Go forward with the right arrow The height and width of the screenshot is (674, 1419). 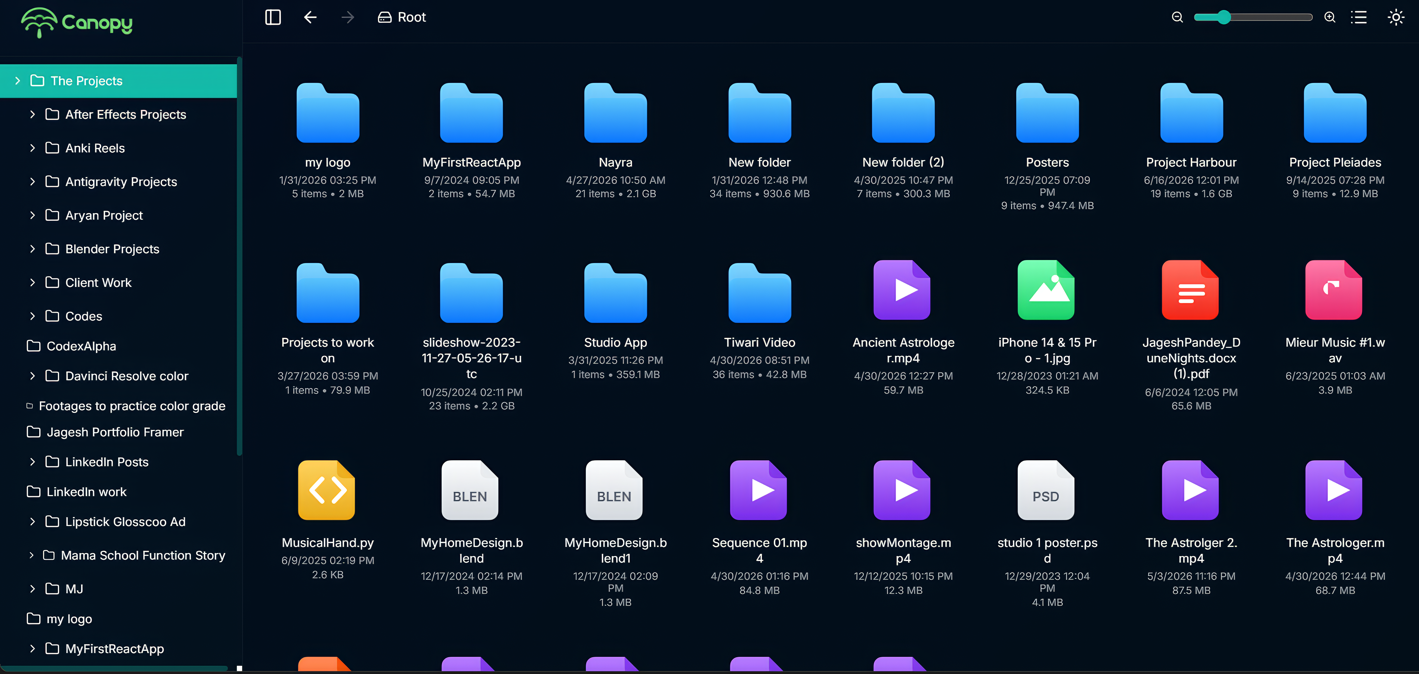point(347,17)
